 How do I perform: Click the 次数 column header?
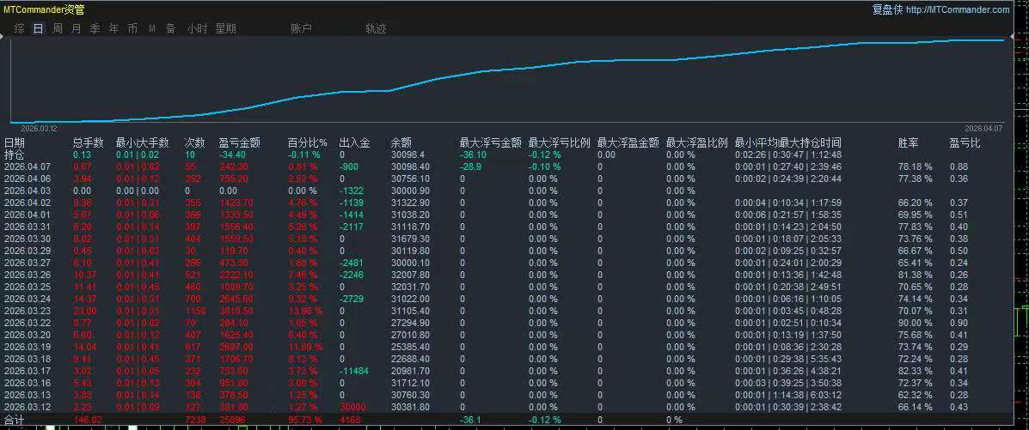[x=195, y=142]
